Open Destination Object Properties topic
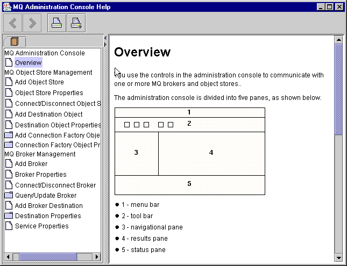347x266 pixels. coord(58,125)
